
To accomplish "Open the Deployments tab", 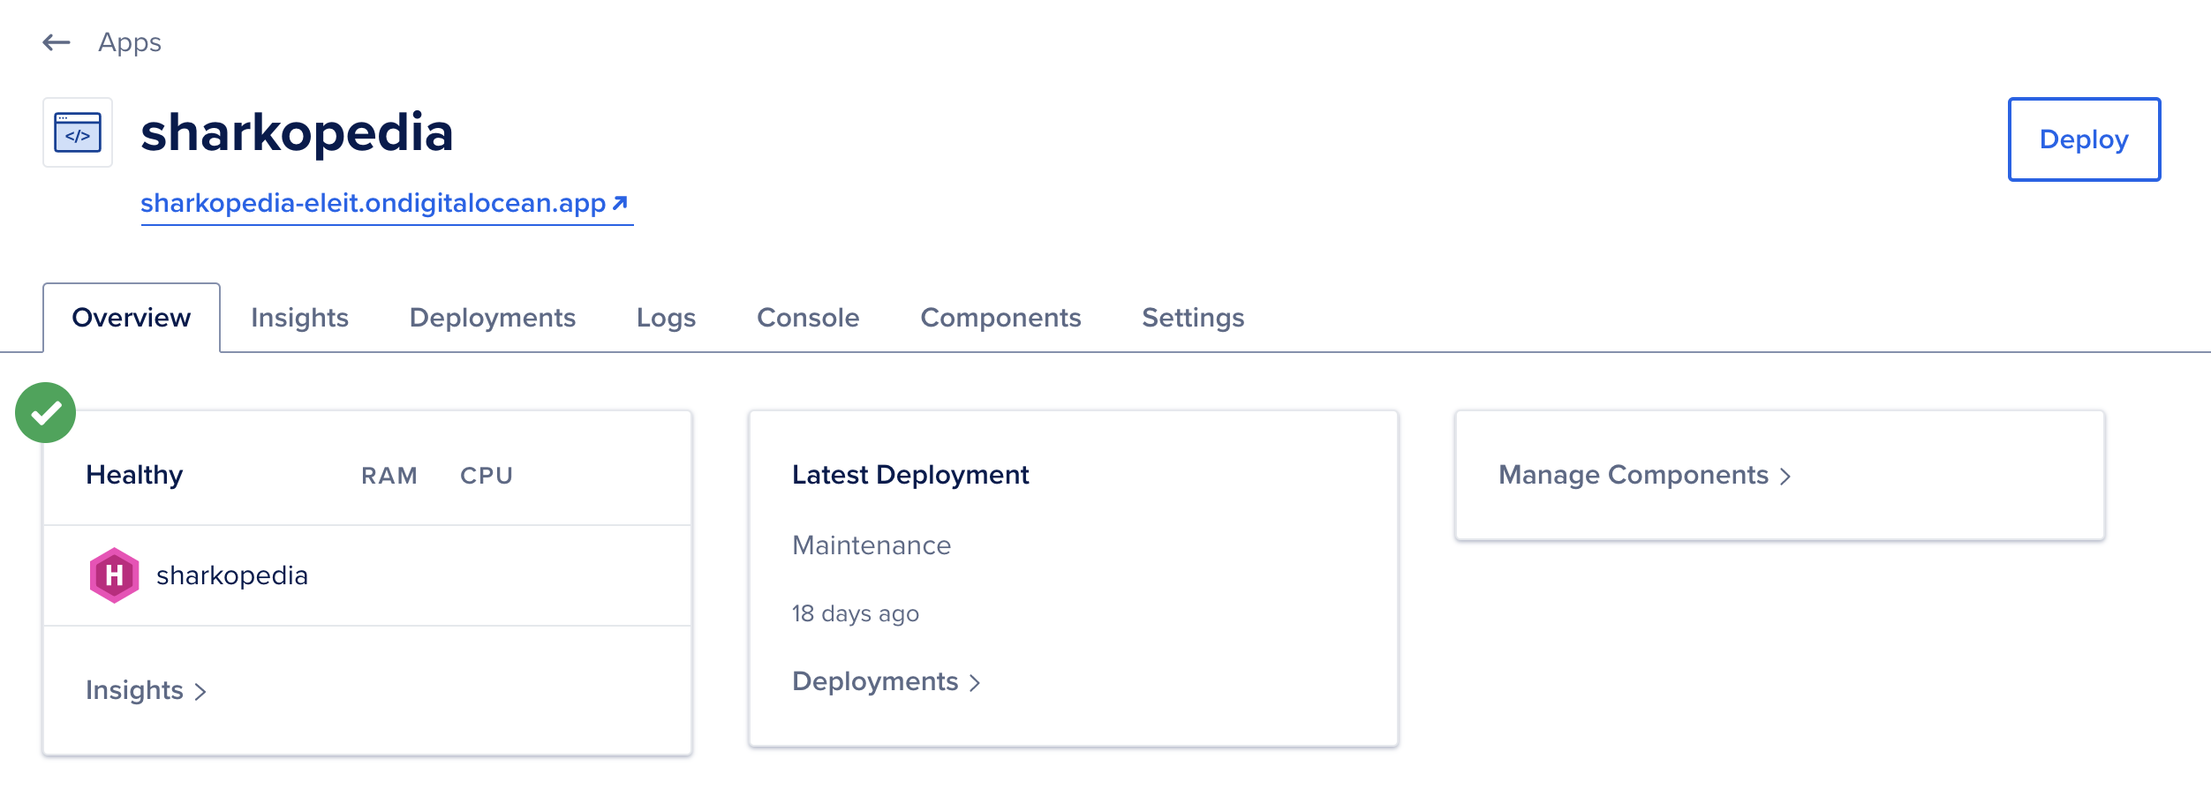I will tap(493, 318).
